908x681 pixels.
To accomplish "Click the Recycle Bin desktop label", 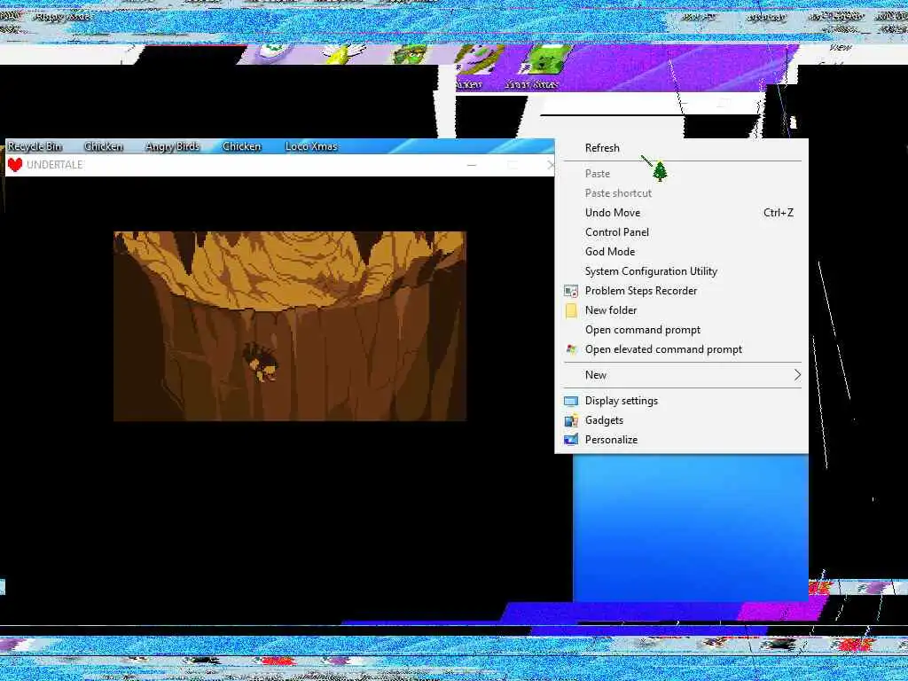I will (35, 146).
